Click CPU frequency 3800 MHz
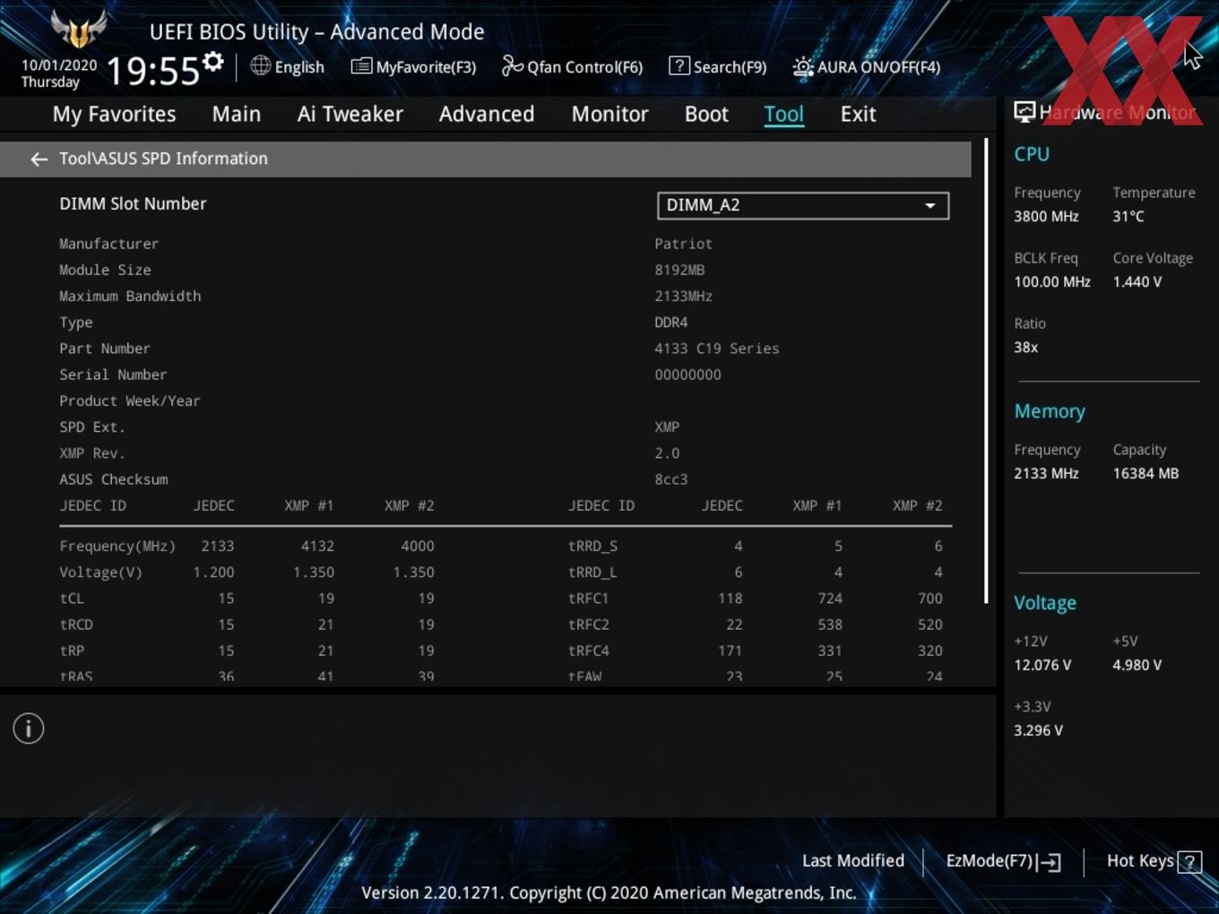Image resolution: width=1219 pixels, height=914 pixels. point(1046,216)
